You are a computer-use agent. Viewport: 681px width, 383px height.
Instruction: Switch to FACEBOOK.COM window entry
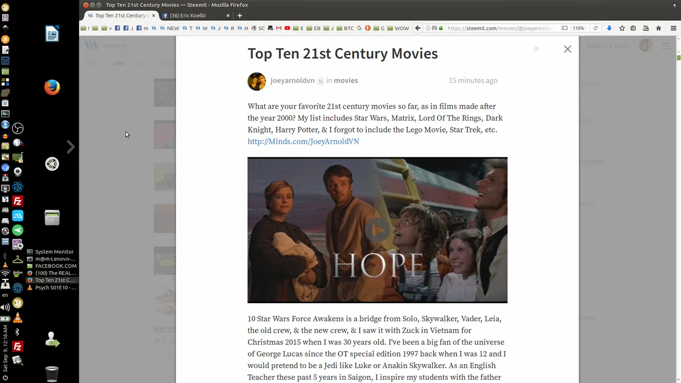[51, 266]
